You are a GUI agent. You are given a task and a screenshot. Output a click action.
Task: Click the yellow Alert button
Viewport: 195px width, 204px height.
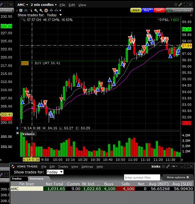pyautogui.click(x=136, y=10)
